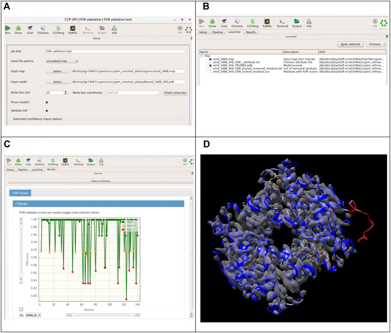The width and height of the screenshot is (391, 333).
Task: Switch to Pipeline tab in panel B
Action: [218, 32]
